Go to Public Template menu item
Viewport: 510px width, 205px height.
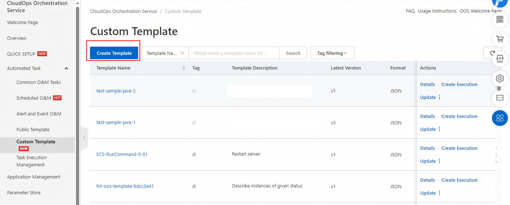pyautogui.click(x=33, y=130)
